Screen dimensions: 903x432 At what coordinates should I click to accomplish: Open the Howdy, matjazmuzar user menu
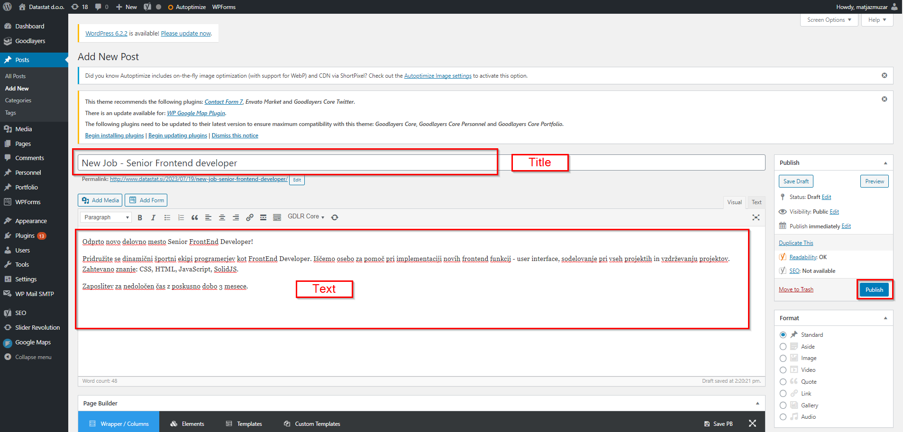[x=867, y=7]
